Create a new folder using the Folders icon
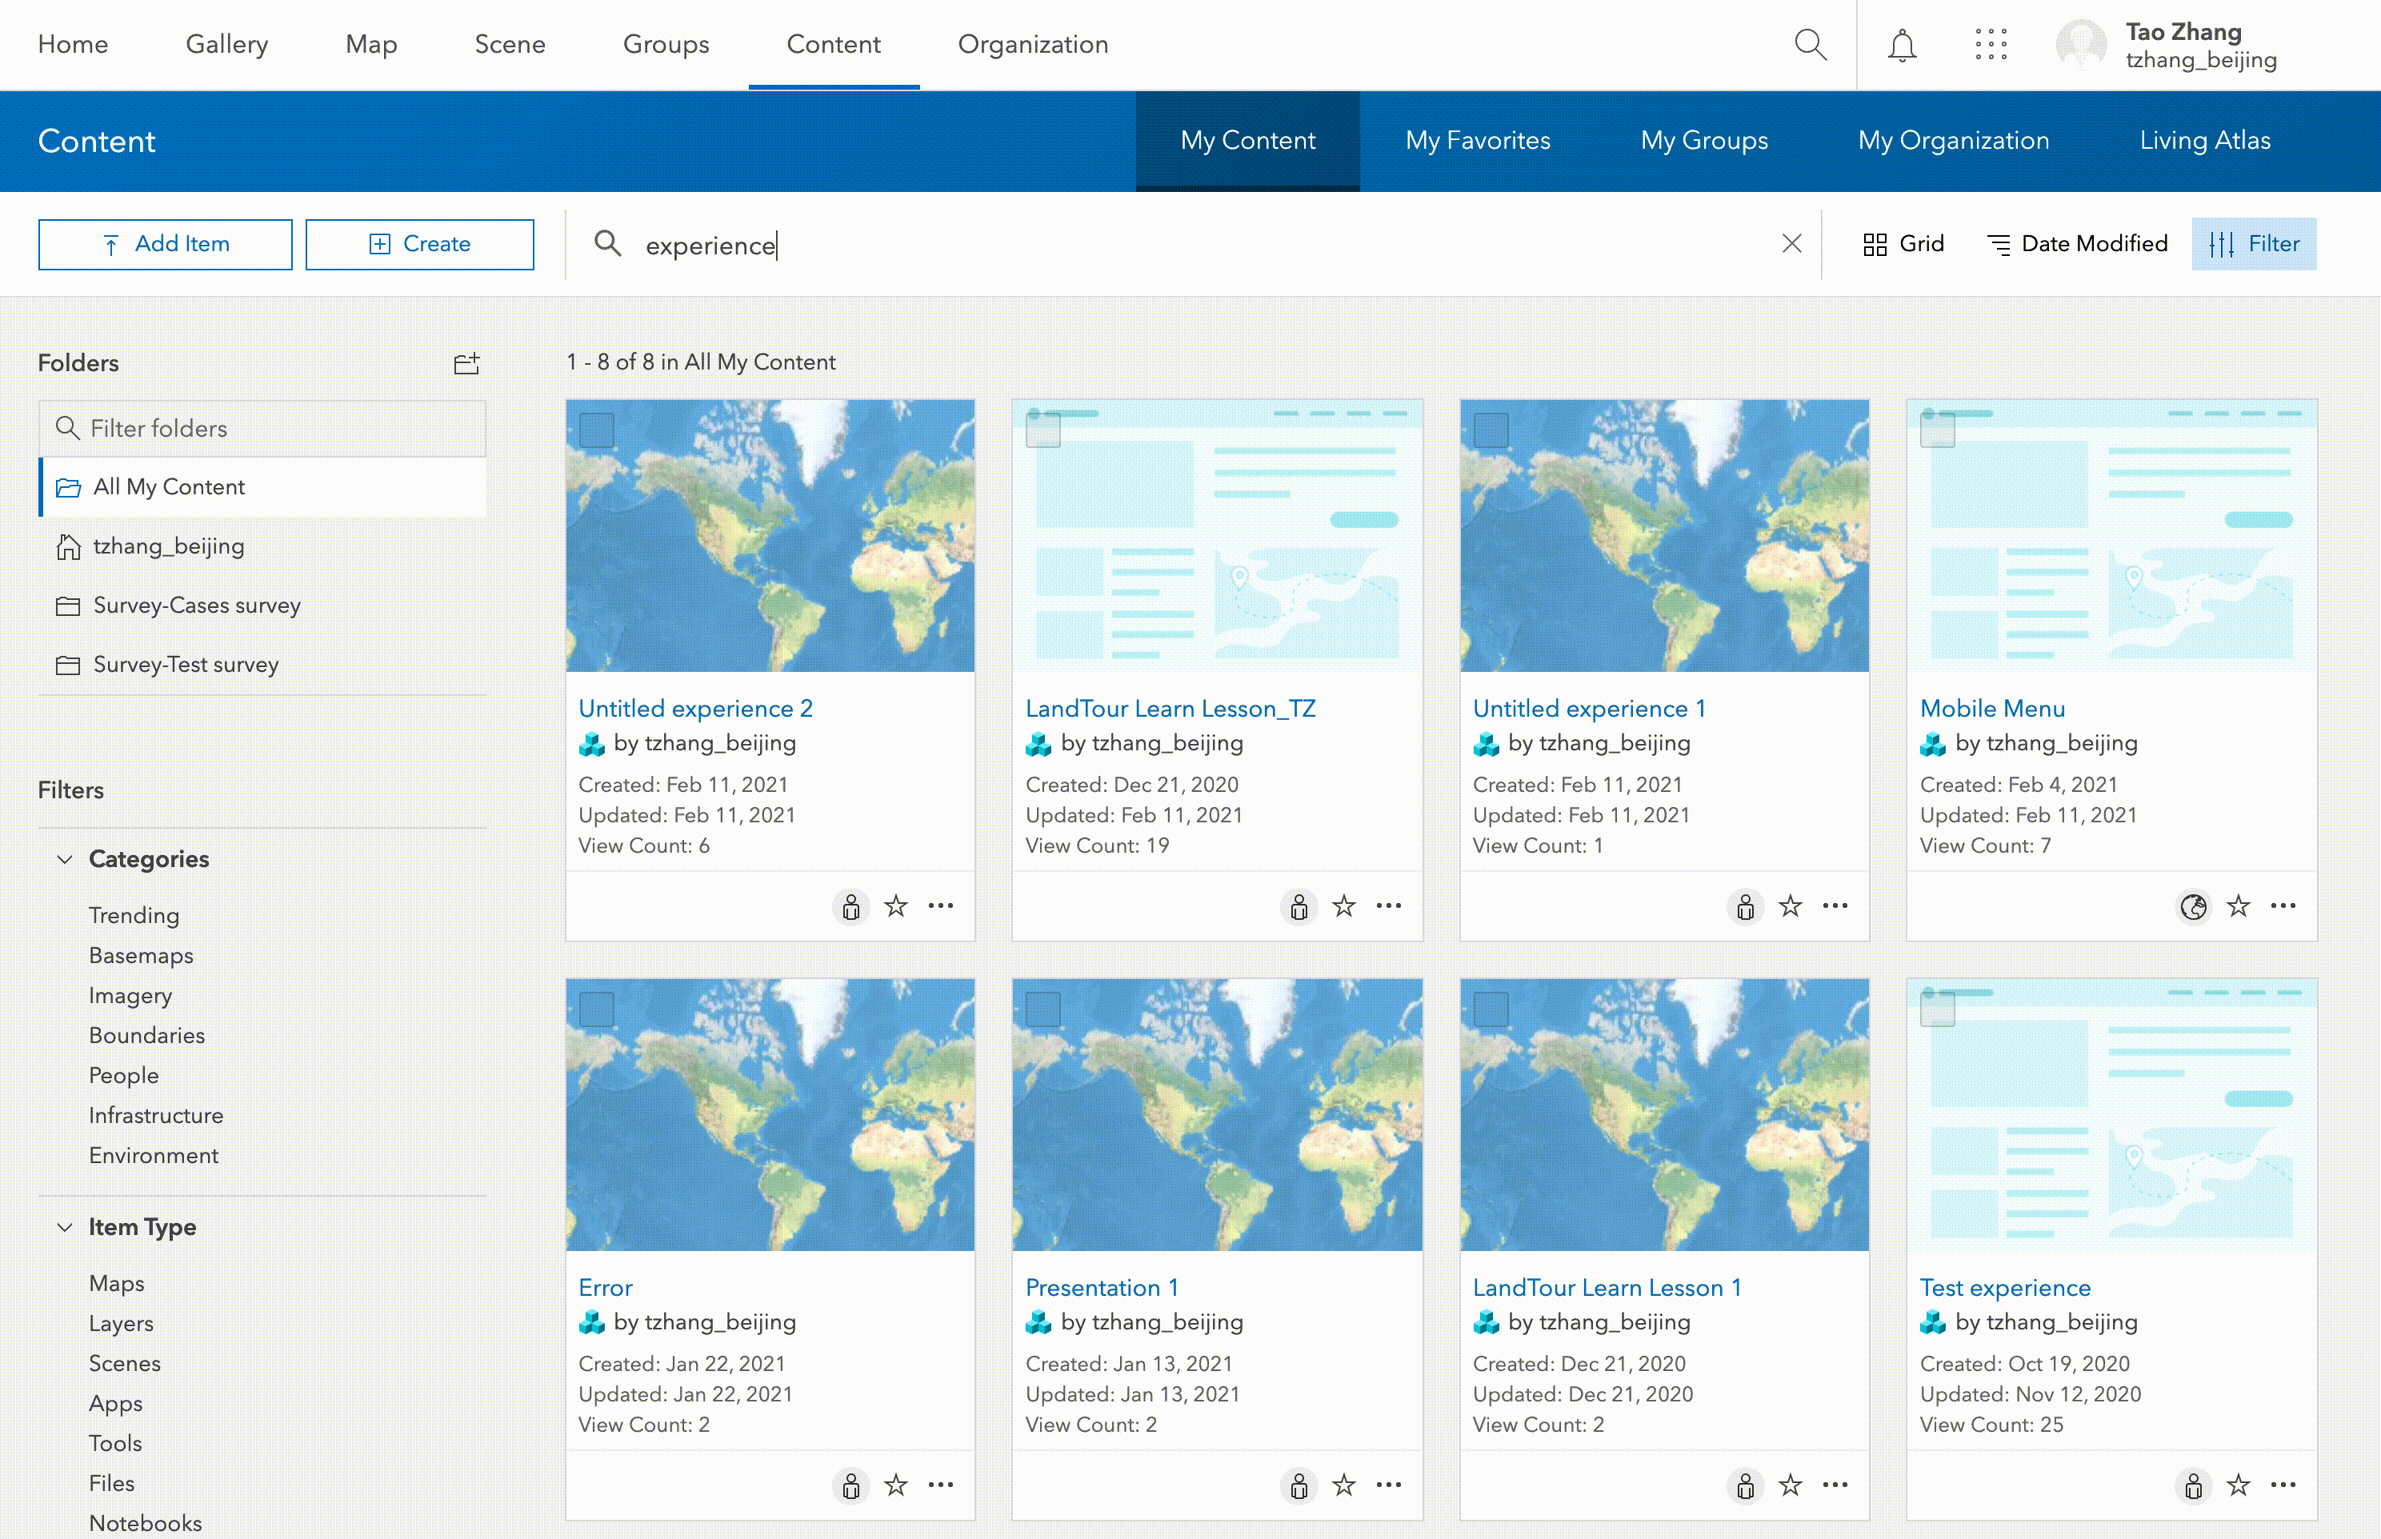Viewport: 2381px width, 1539px height. point(466,363)
